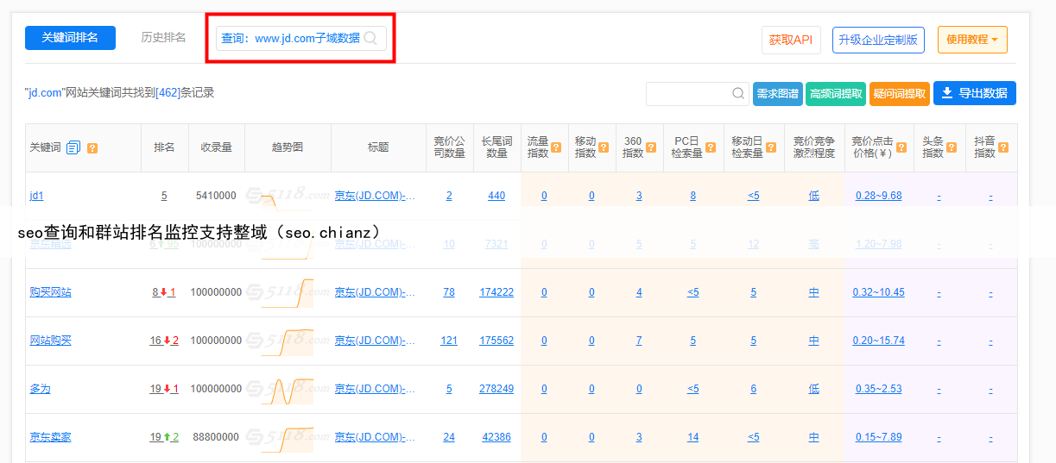The image size is (1056, 463).
Task: Switch to 历史排名 tab
Action: coord(163,38)
